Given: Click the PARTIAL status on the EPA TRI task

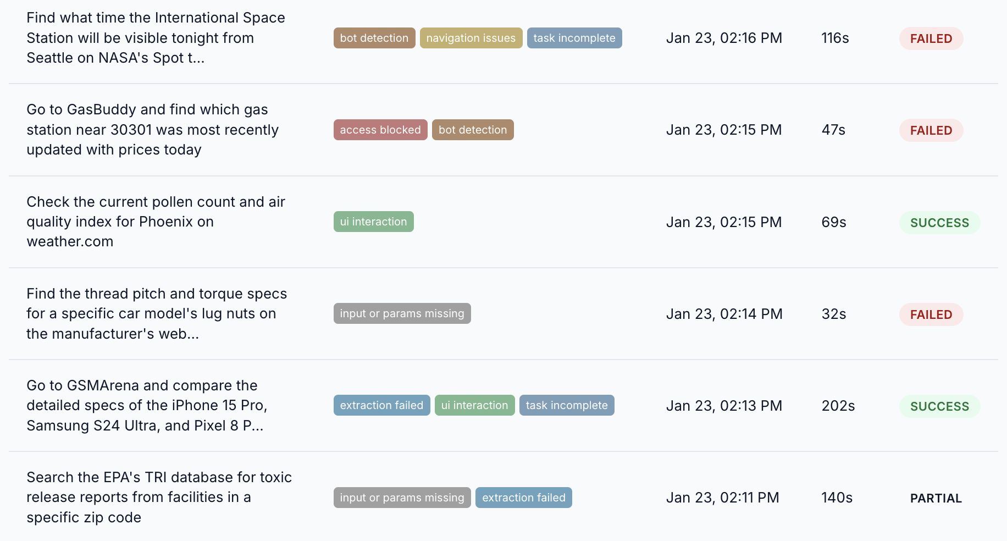Looking at the screenshot, I should pyautogui.click(x=936, y=498).
